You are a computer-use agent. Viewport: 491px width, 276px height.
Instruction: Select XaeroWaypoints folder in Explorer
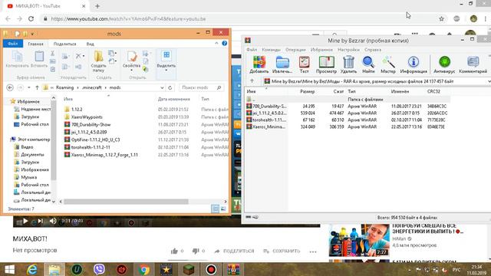point(87,117)
